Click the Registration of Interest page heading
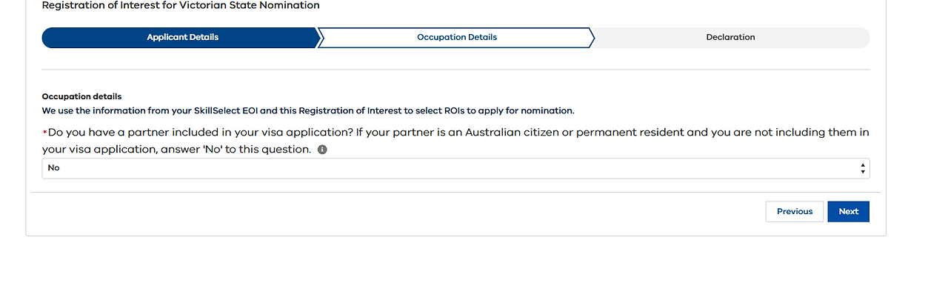This screenshot has width=948, height=303. 181,6
